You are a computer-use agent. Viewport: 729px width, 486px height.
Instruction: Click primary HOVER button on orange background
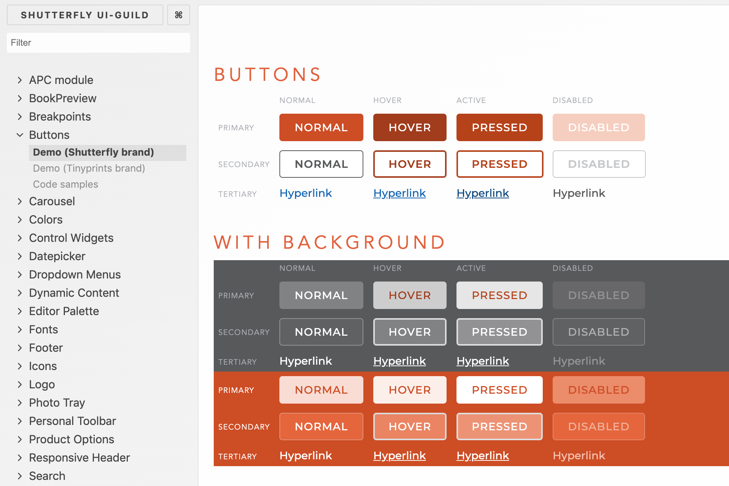pyautogui.click(x=410, y=390)
